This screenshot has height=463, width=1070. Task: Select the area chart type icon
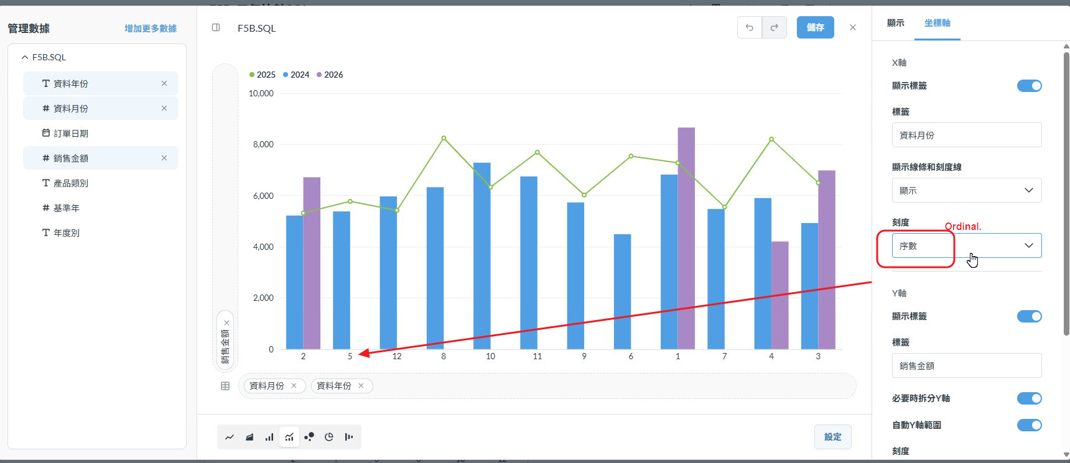coord(249,437)
